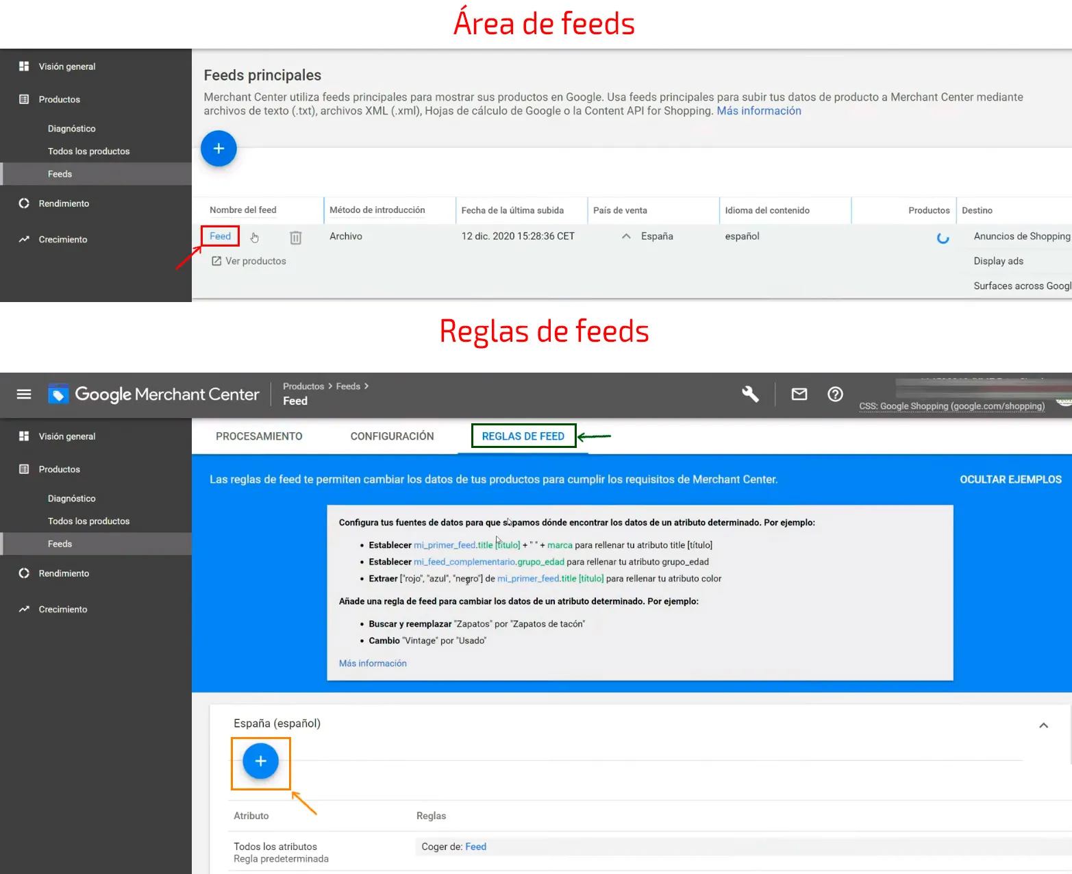Select Feeds in the lower sidebar
The image size is (1072, 874).
point(96,544)
